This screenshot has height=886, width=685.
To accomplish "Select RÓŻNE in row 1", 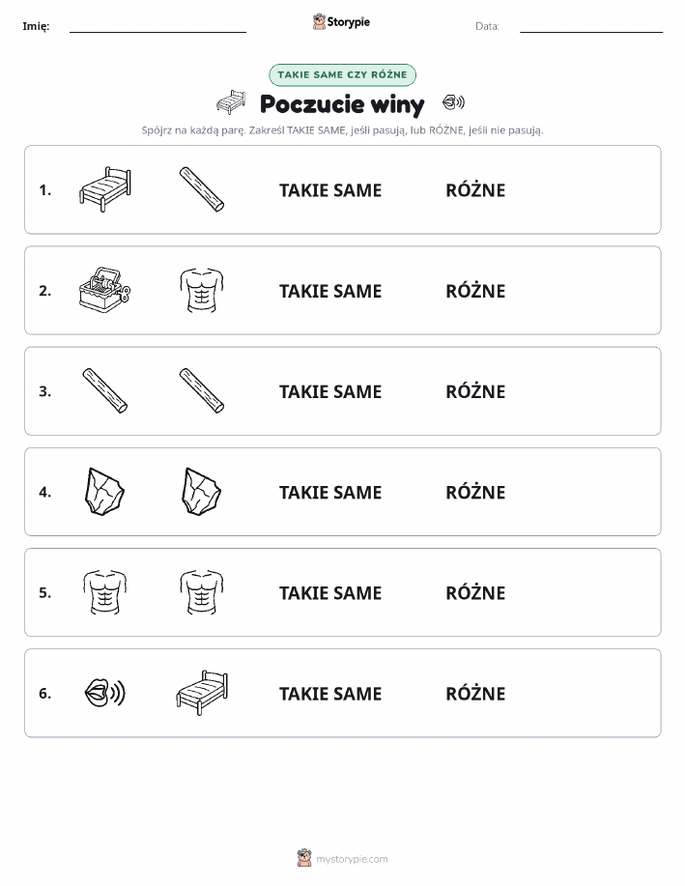I will [x=475, y=190].
